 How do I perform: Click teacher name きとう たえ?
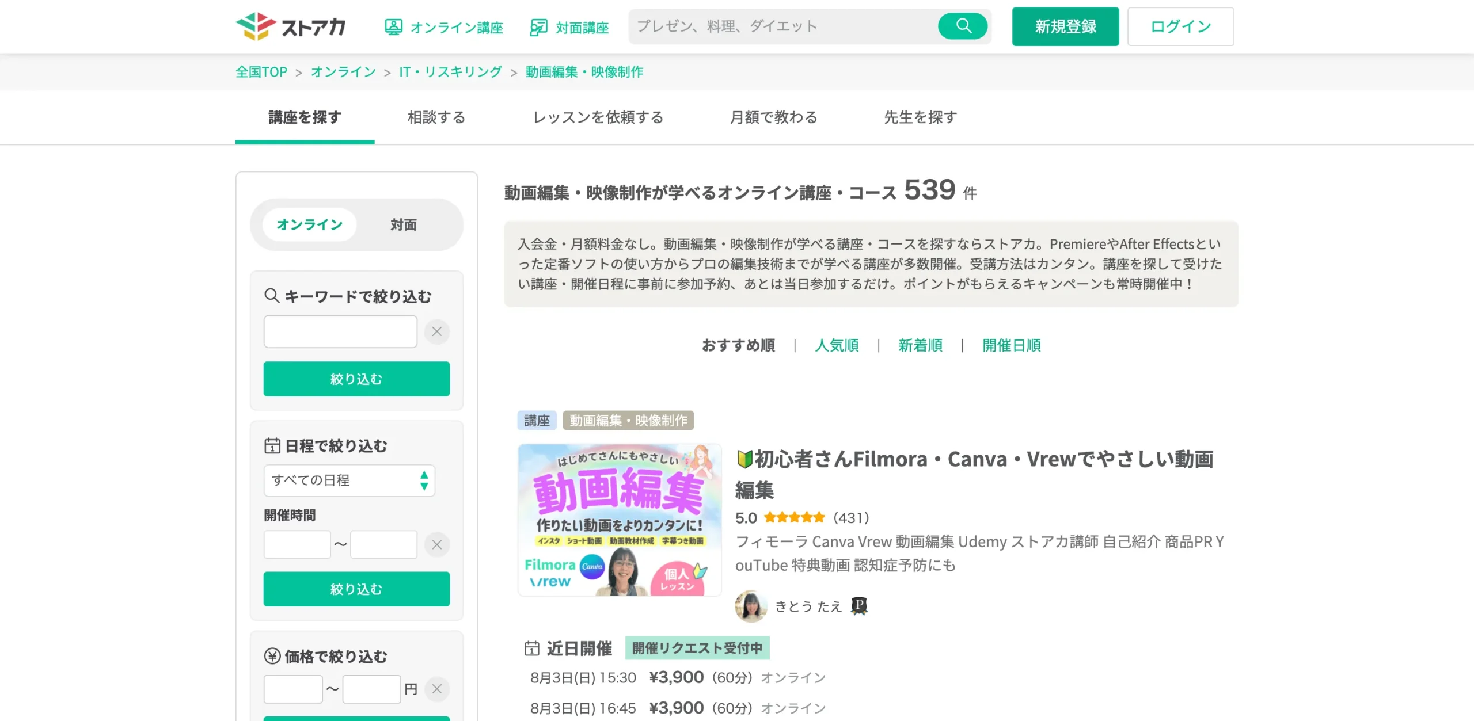[x=808, y=606]
